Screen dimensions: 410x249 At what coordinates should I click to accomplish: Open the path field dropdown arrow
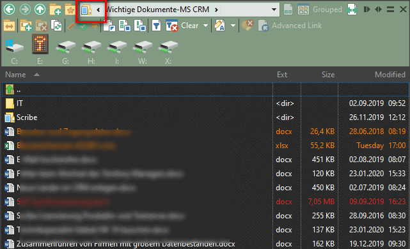point(274,10)
